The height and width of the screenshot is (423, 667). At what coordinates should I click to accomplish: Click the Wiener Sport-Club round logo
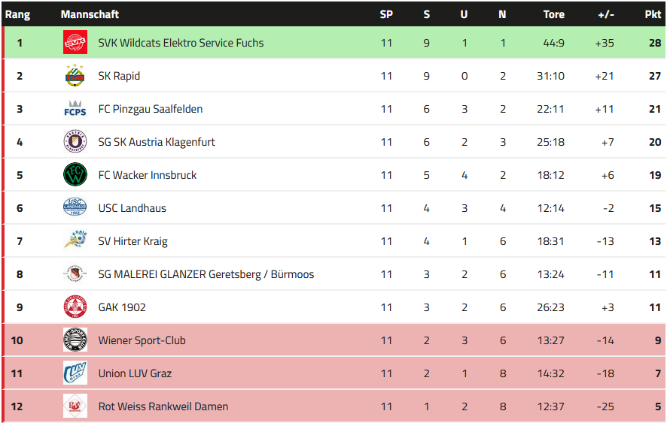(75, 340)
